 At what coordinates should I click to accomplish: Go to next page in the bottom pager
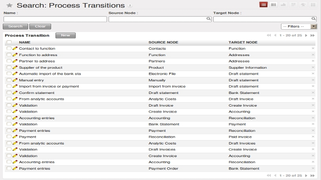[306, 175]
